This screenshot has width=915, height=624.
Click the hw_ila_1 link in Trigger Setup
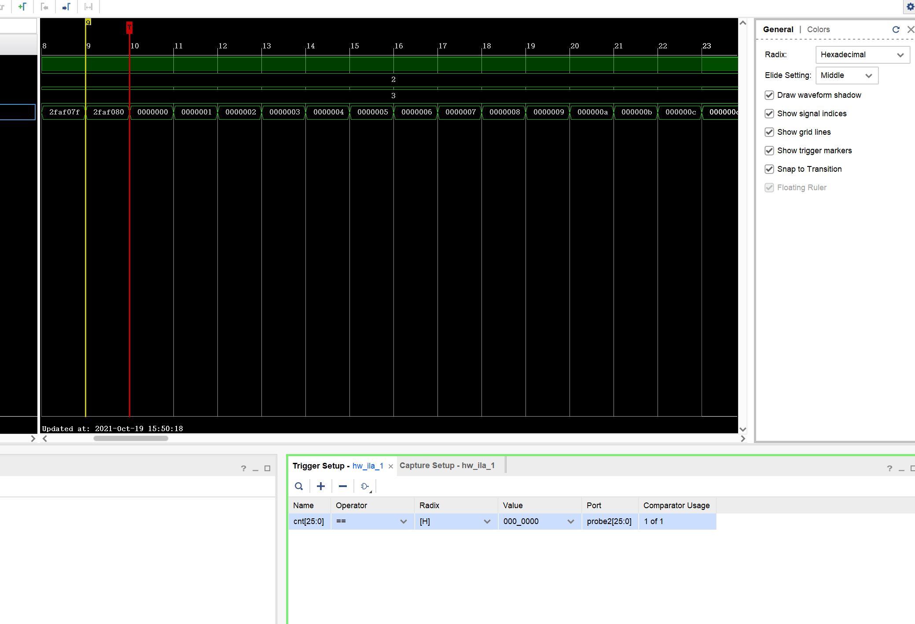click(367, 465)
